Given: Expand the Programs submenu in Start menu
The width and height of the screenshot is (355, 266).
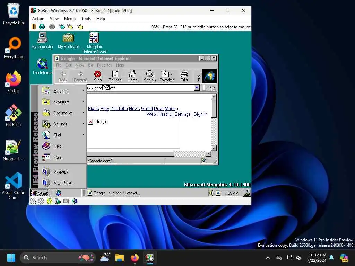Looking at the screenshot, I should click(63, 91).
